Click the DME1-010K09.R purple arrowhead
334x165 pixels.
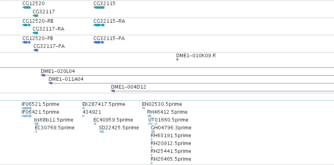(x=177, y=60)
